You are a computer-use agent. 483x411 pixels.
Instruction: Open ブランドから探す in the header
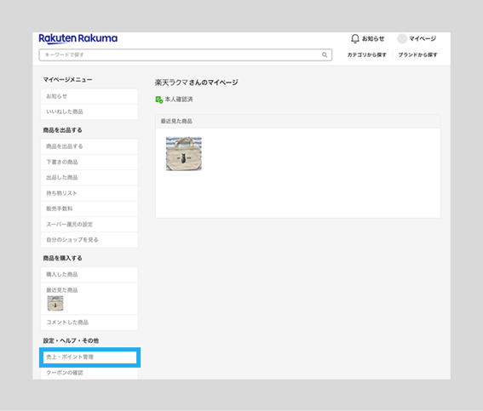(417, 54)
